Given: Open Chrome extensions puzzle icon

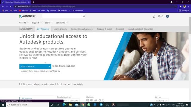Looking at the screenshot, I should [180, 7].
